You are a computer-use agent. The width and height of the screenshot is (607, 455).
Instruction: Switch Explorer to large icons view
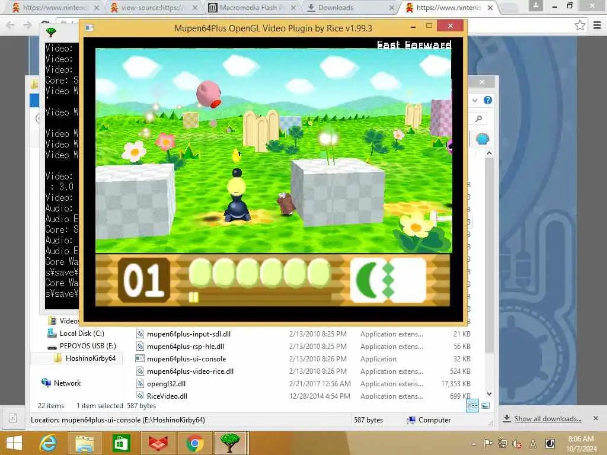tap(485, 405)
